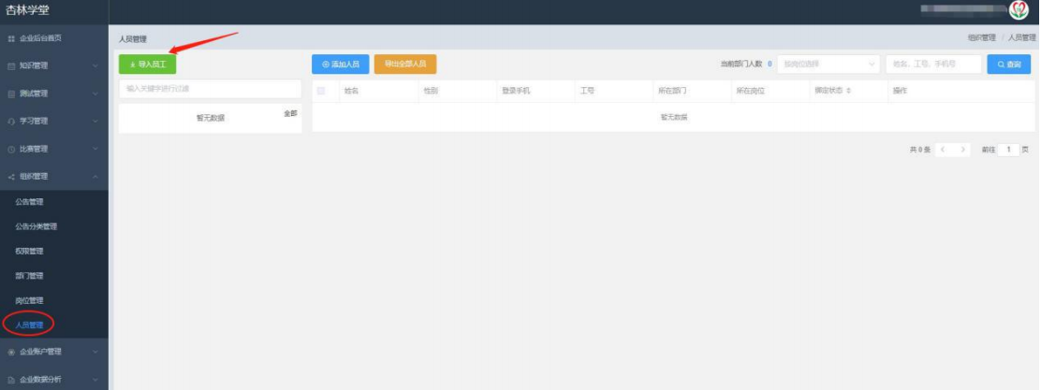1041x390 pixels.
Task: Toggle the select-all checkbox in table header
Action: tap(321, 91)
